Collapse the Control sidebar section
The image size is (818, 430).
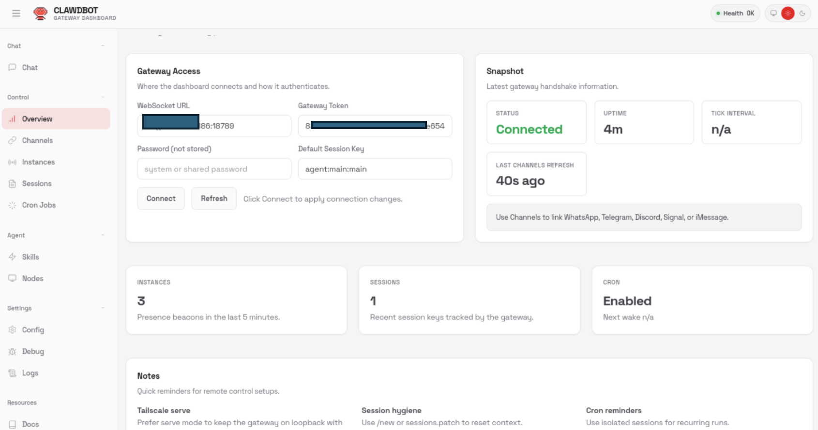(103, 97)
